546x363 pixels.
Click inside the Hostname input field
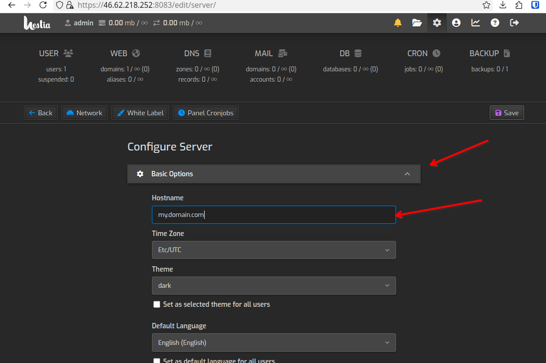[x=273, y=214]
